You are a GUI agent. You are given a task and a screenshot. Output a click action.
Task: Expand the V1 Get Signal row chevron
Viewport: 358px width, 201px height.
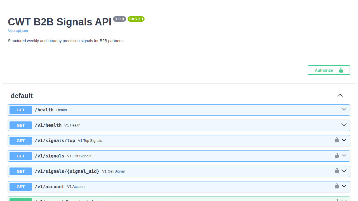[344, 171]
